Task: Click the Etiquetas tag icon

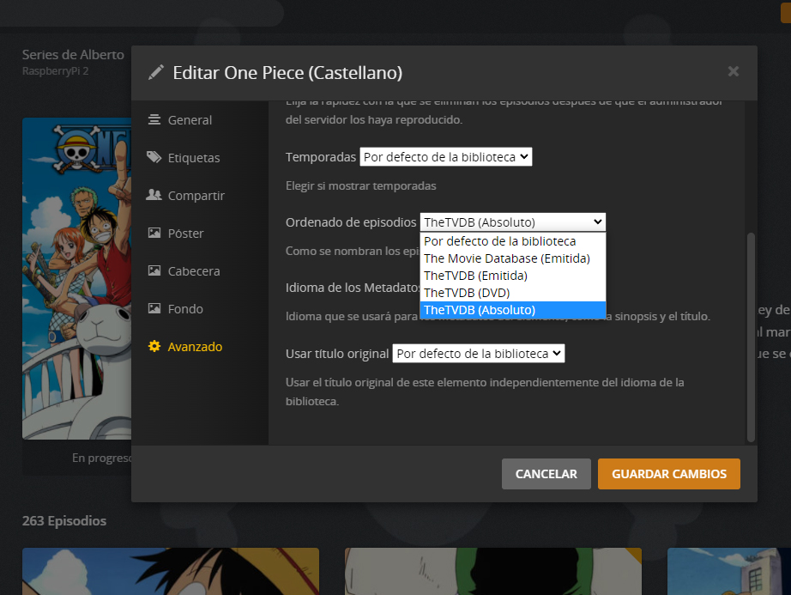Action: (x=154, y=157)
